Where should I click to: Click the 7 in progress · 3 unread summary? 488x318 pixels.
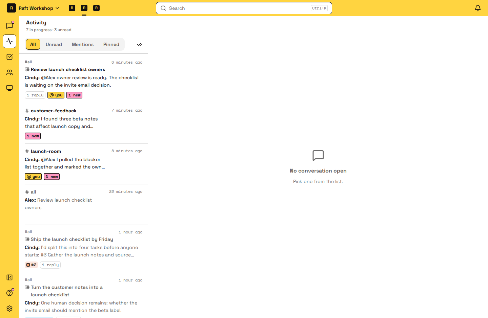pos(49,30)
